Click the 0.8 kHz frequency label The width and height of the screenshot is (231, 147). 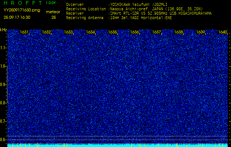pos(3,103)
